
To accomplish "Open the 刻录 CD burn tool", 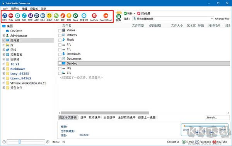I will pos(84,17).
